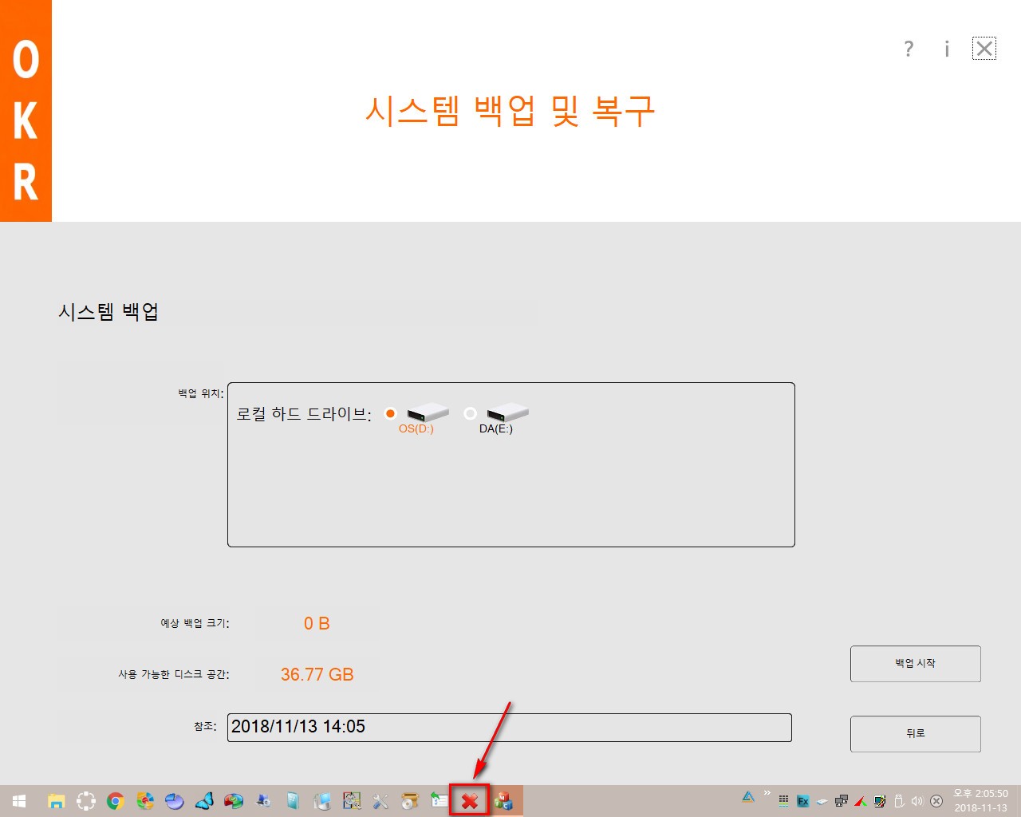
Task: Click the monitor with pencil tray icon
Action: [x=880, y=801]
